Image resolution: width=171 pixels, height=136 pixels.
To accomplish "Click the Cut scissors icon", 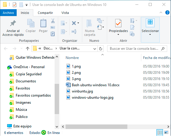I will tap(53, 21).
